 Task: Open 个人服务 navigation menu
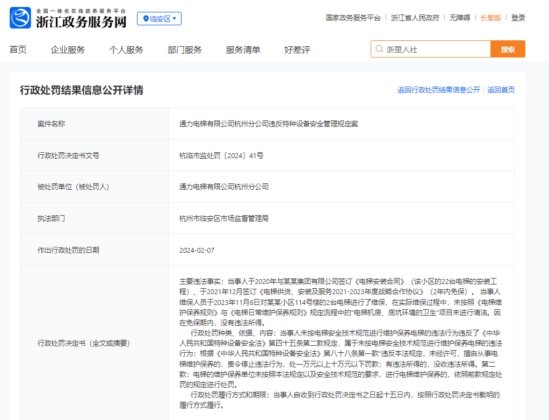(126, 50)
